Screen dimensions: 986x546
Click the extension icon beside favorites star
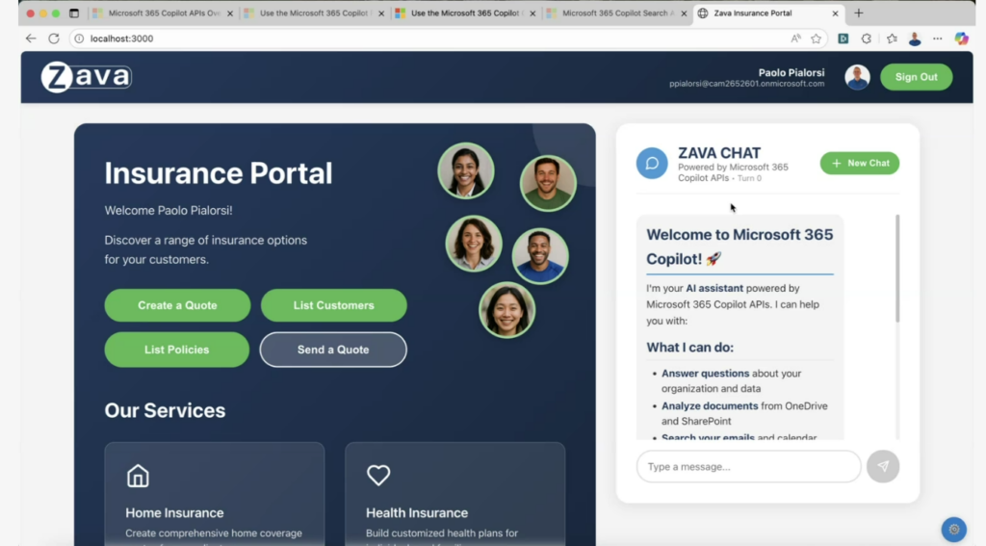[843, 39]
